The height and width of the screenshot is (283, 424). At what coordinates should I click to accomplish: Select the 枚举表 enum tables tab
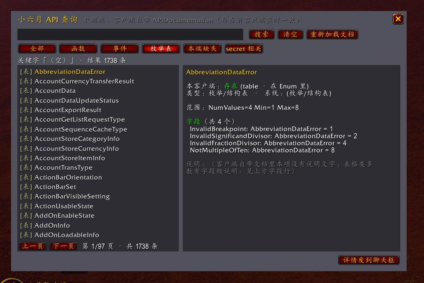coord(161,48)
